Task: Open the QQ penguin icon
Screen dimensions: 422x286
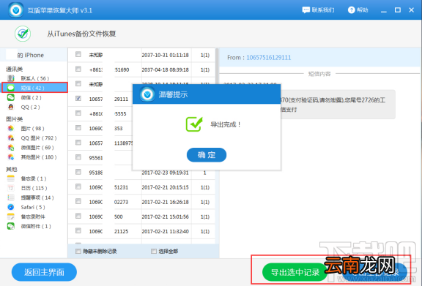Action: coord(11,107)
